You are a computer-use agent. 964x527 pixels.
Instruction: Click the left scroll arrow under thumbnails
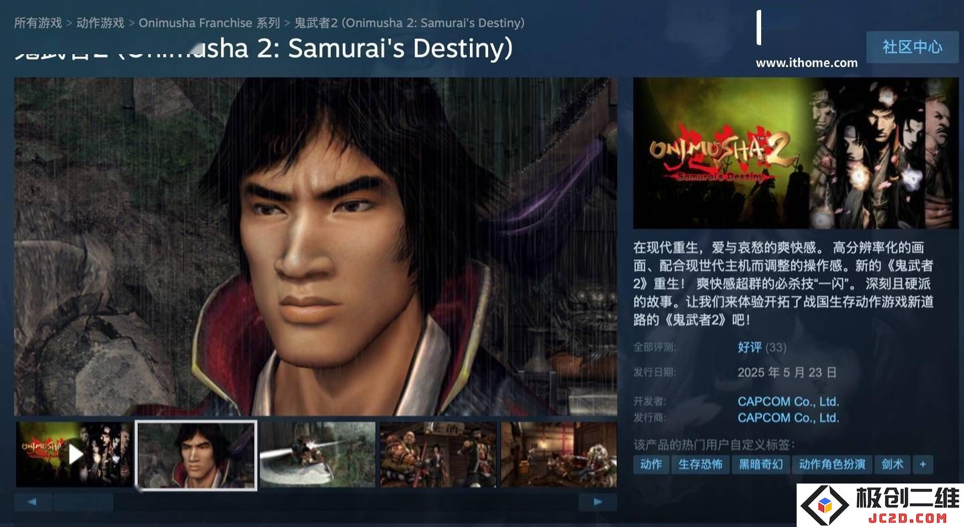click(33, 502)
